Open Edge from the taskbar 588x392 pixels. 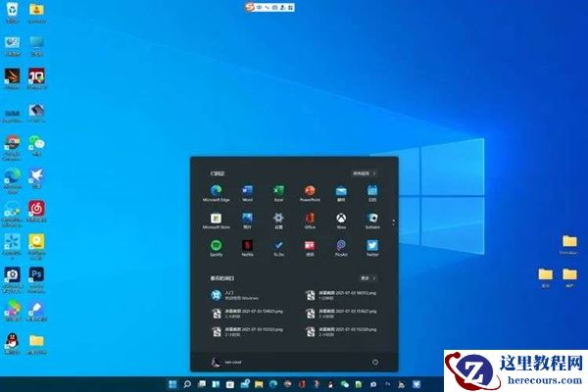coord(273,384)
